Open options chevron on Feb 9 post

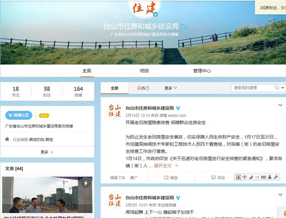pyautogui.click(x=280, y=195)
